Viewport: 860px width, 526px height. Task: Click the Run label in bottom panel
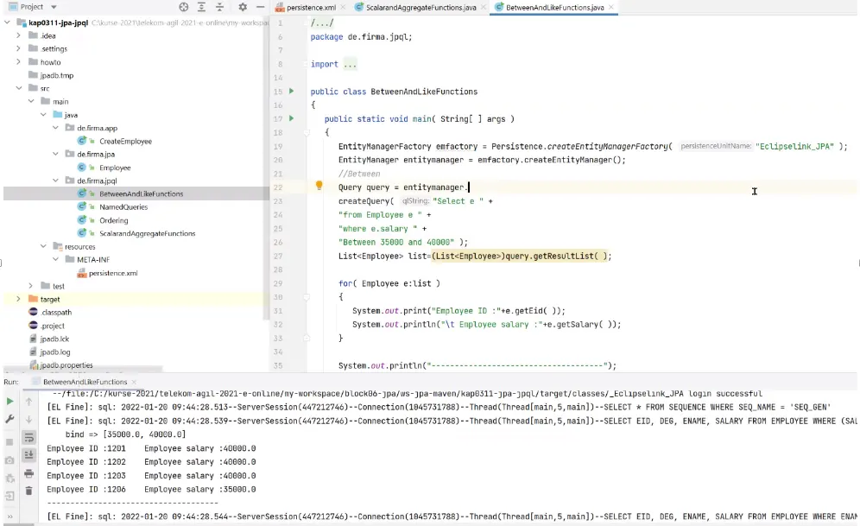click(x=11, y=382)
